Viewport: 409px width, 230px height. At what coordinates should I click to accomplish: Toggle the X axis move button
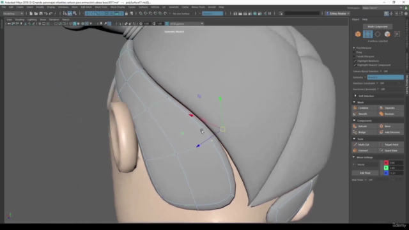click(386, 163)
